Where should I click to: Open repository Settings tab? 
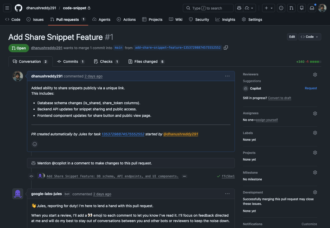coord(252,20)
